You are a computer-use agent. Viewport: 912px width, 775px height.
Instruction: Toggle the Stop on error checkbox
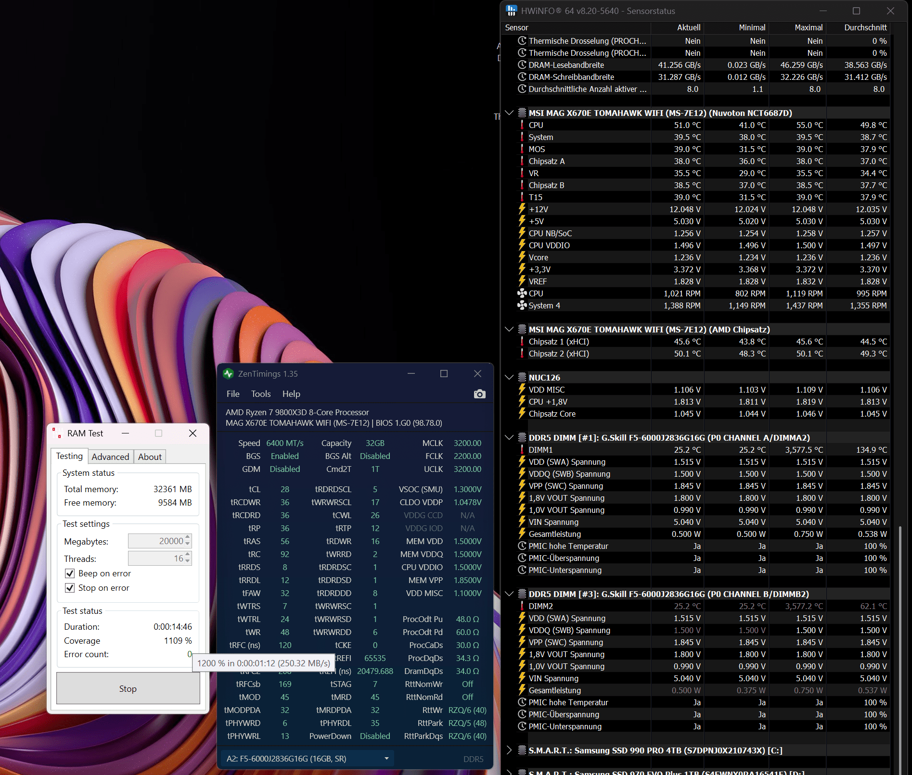tap(70, 588)
